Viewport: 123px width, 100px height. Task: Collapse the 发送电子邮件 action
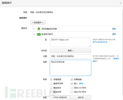[x=34, y=34]
